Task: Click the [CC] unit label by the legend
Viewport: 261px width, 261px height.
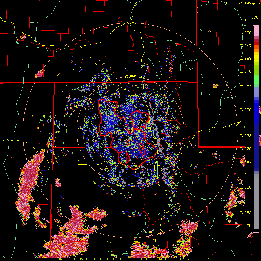Action: [247, 20]
